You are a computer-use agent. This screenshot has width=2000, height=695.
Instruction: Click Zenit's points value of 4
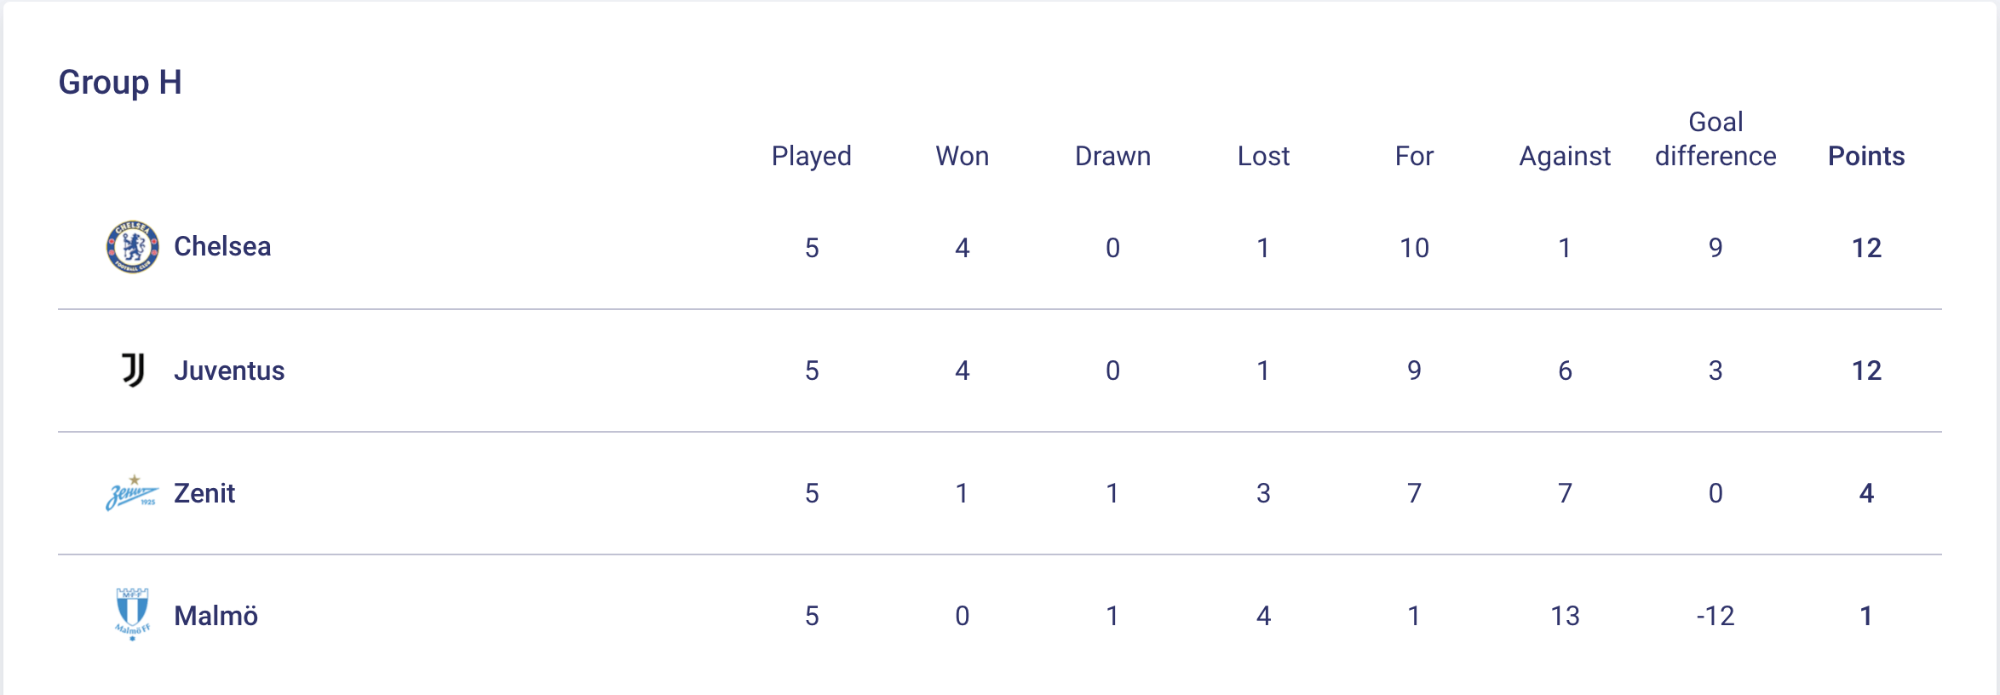pyautogui.click(x=1865, y=493)
